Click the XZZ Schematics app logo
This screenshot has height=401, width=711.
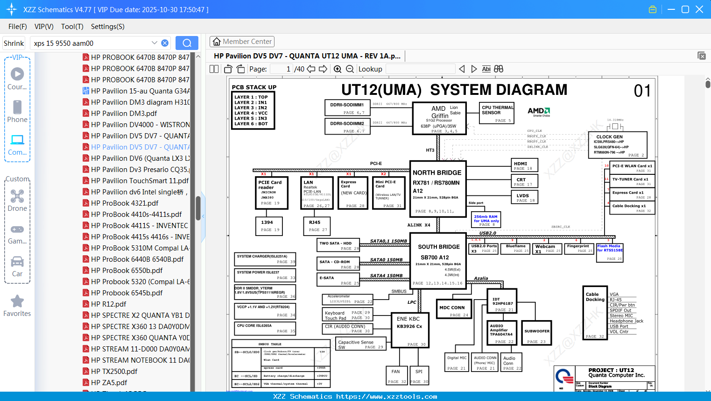pos(12,9)
